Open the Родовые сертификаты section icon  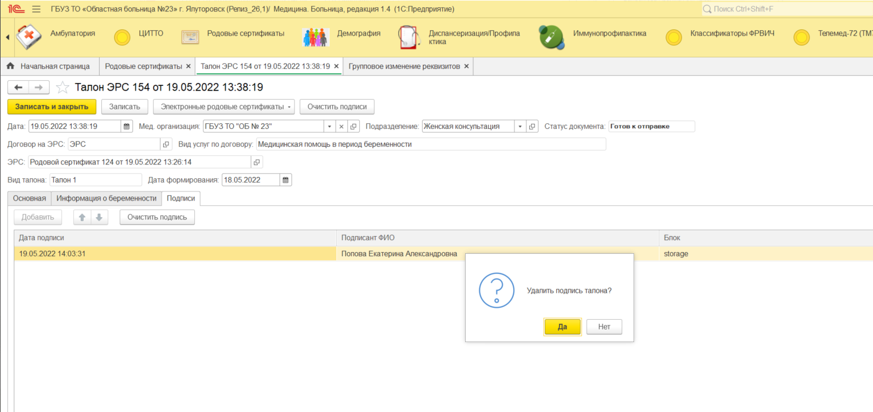coord(190,37)
